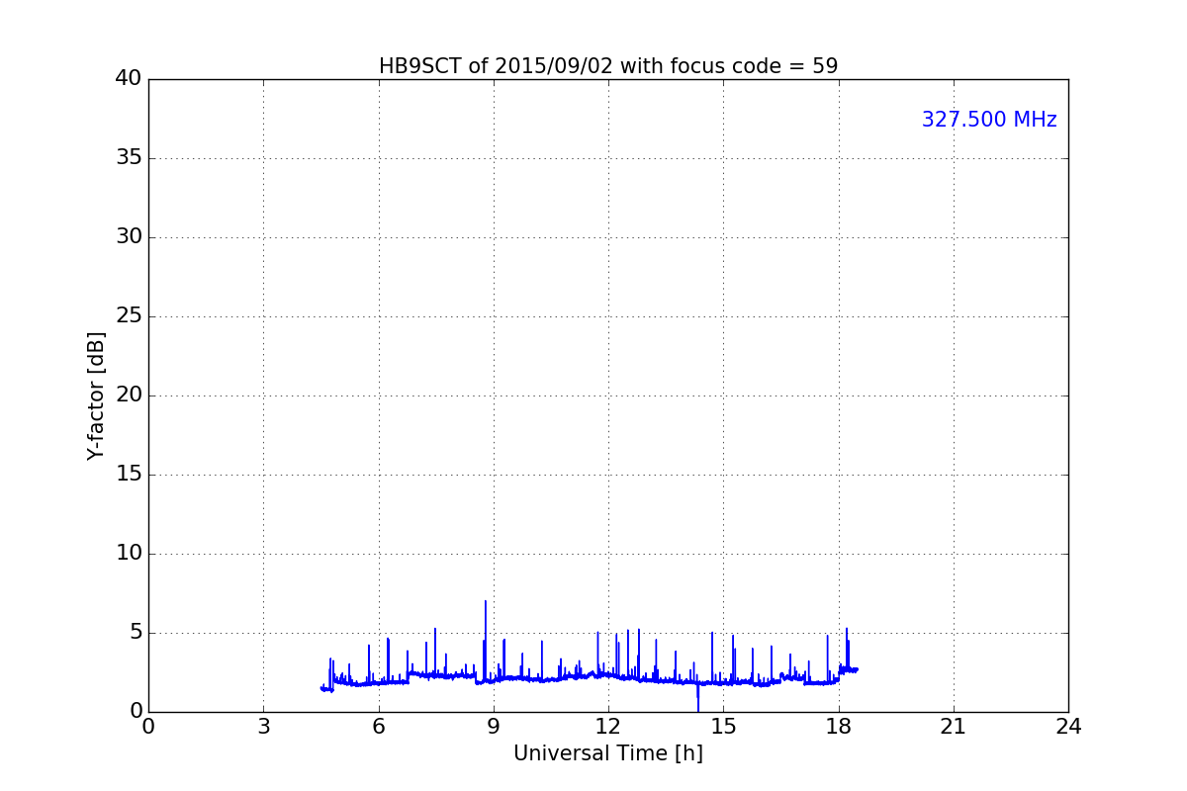Click x-axis tick label '6'

(x=379, y=726)
